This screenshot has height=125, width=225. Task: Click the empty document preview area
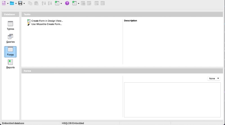pos(172,100)
